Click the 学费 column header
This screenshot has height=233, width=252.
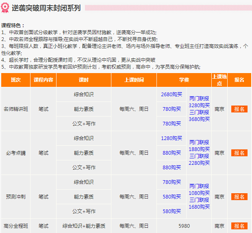pyautogui.click(x=184, y=80)
